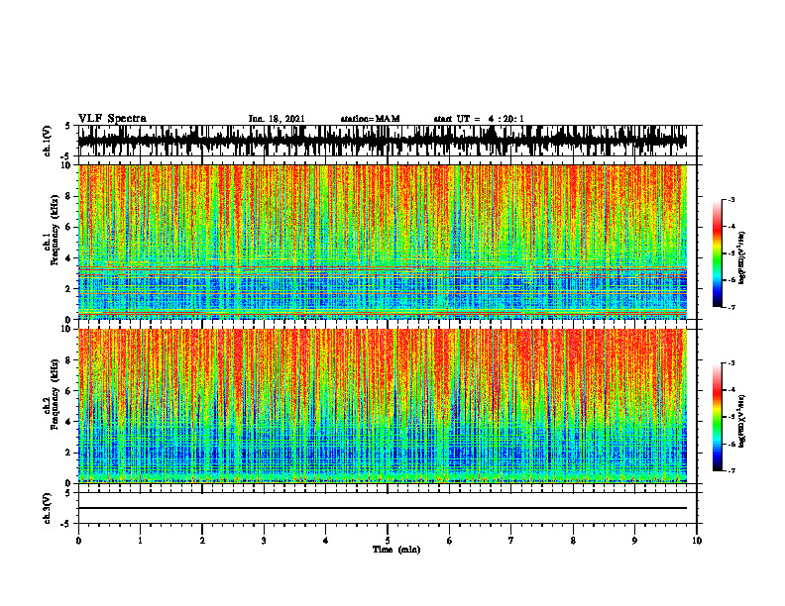Click the "VLF Spectra" plot title
This screenshot has height=606, width=785.
point(112,119)
